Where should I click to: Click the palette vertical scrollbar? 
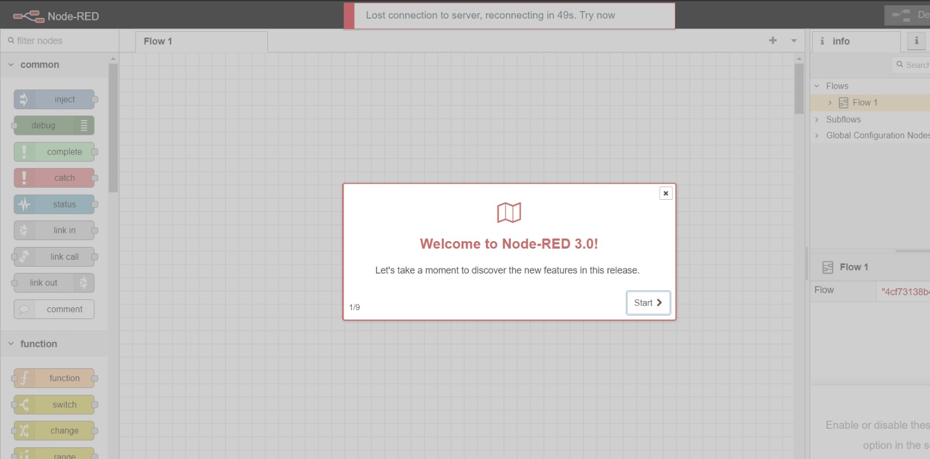click(113, 128)
